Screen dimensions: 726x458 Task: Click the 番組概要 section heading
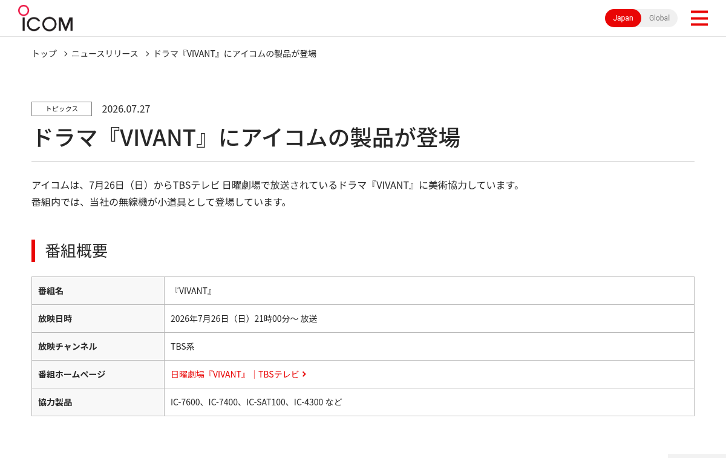76,250
